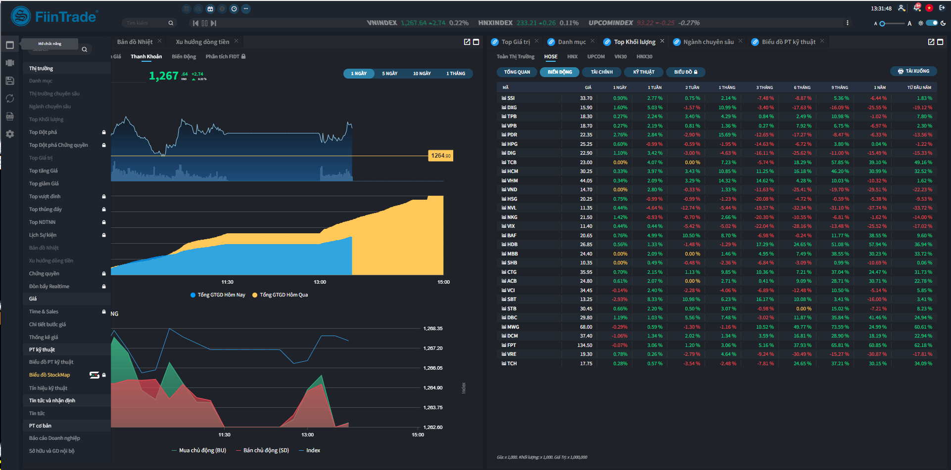Collapse the Giá menu section
951x470 pixels.
point(67,299)
